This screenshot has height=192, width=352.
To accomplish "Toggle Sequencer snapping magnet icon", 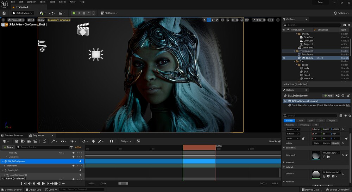I will click(111, 141).
